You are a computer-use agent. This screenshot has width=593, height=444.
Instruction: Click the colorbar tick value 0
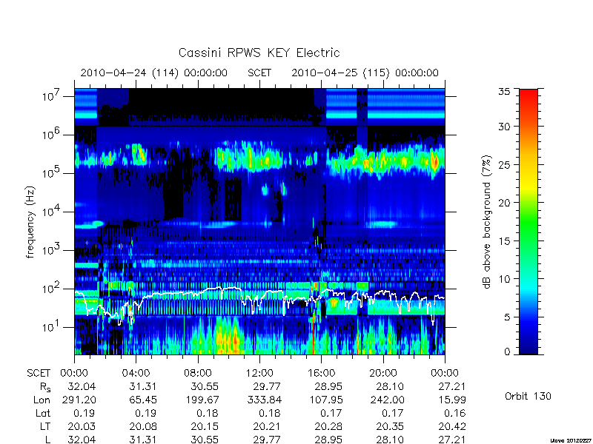click(x=507, y=351)
